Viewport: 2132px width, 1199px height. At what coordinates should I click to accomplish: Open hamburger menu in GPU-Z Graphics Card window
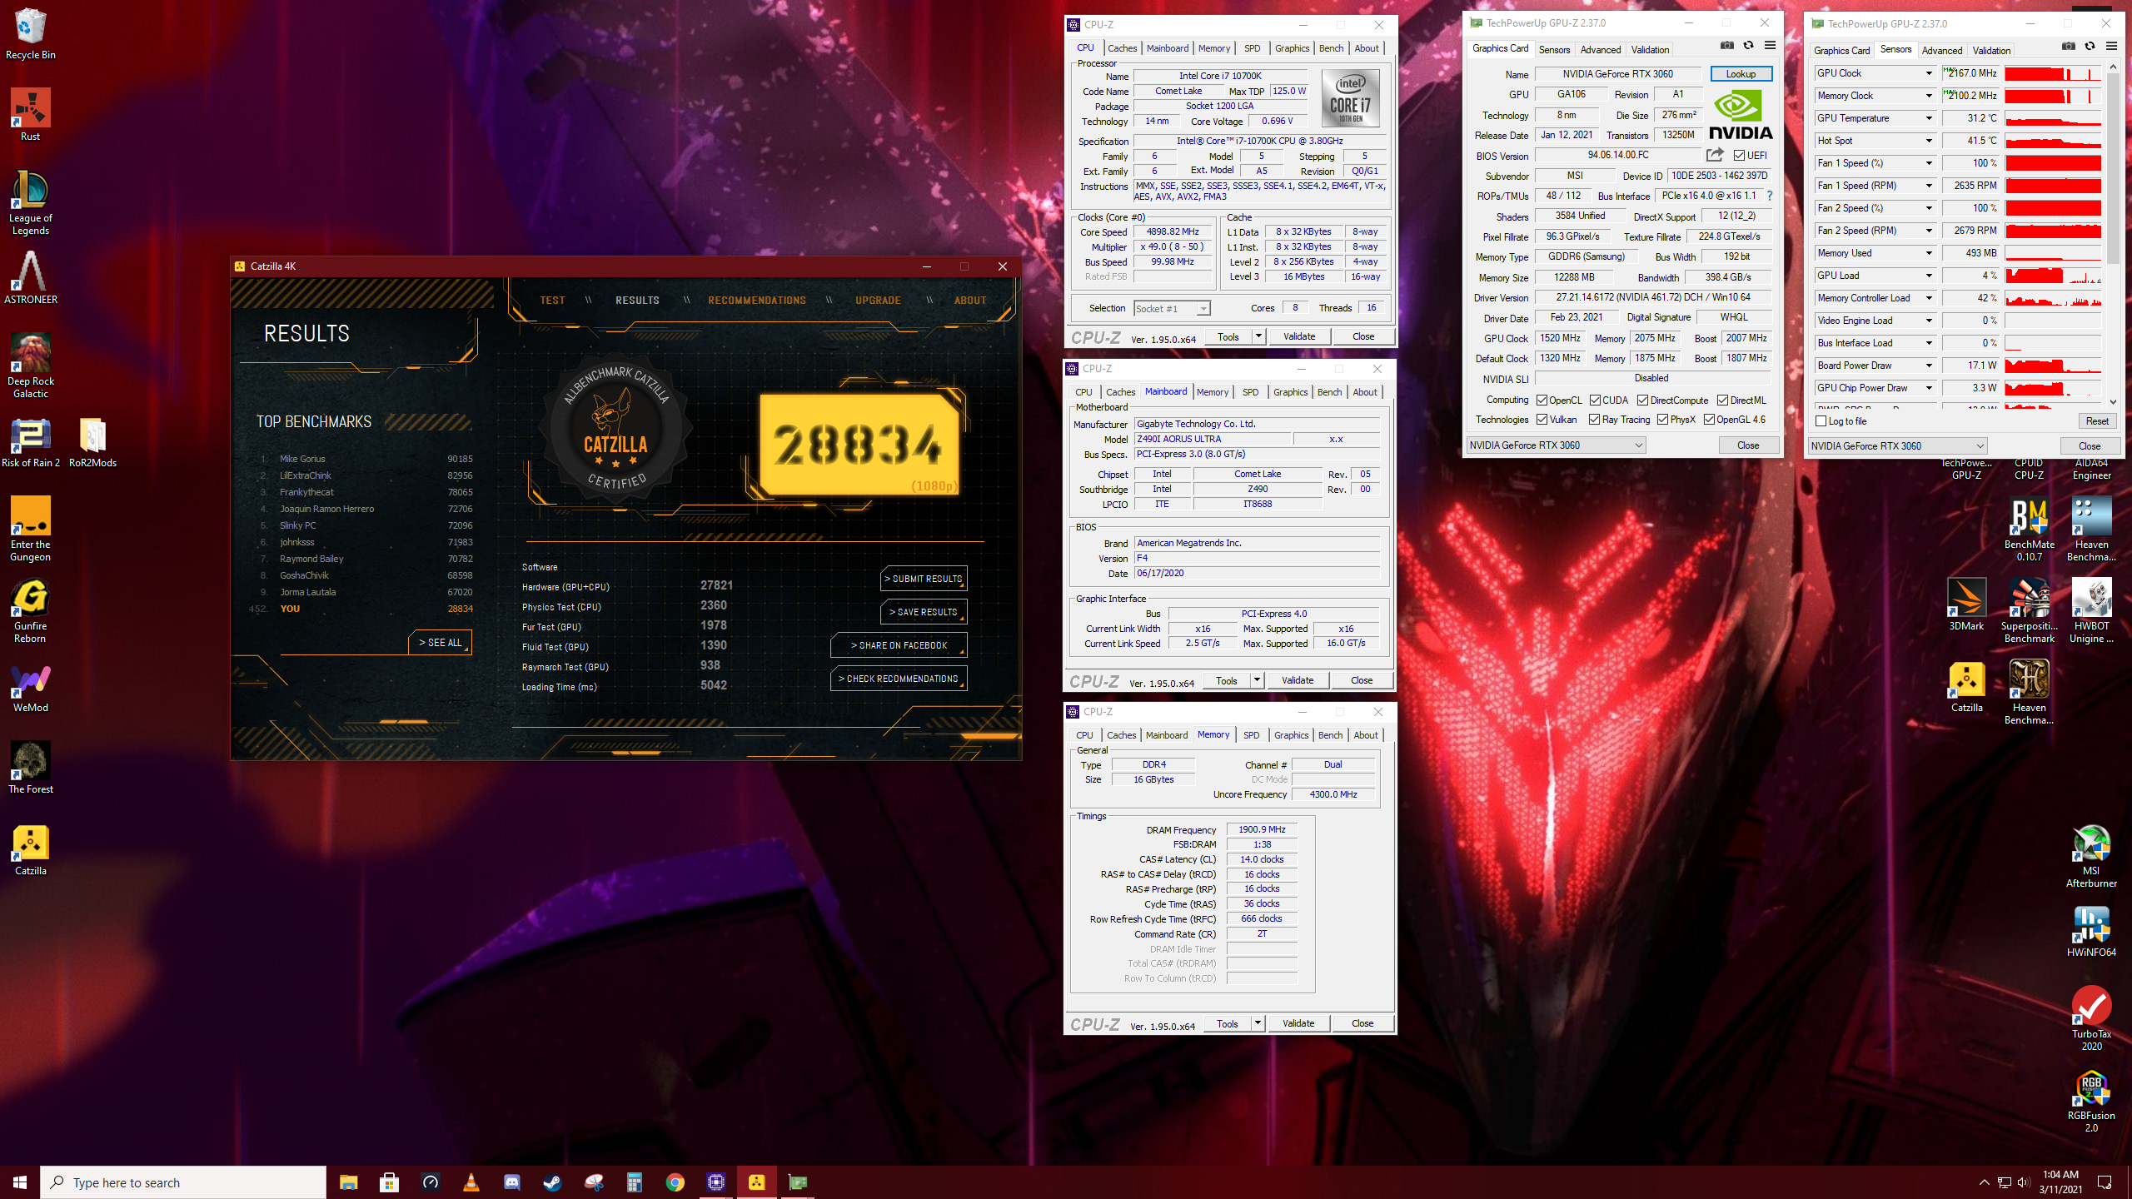click(1770, 46)
